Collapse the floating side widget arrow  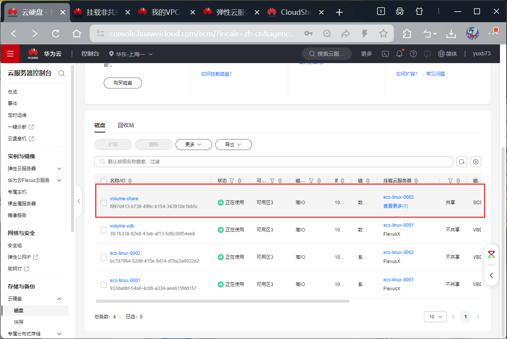pos(491,275)
